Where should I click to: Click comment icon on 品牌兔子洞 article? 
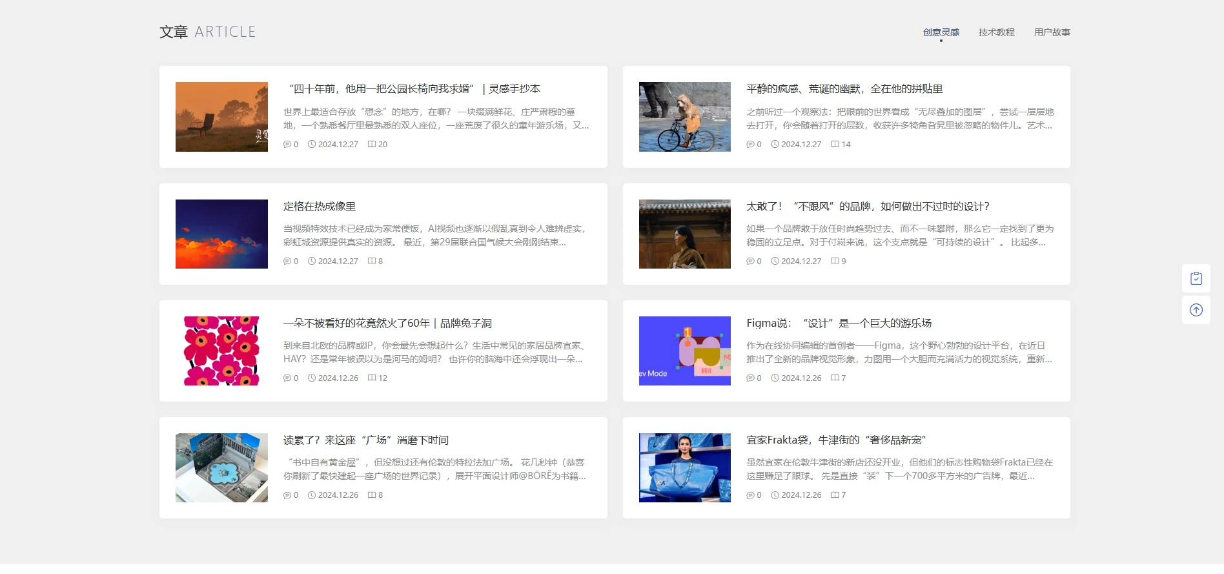[x=287, y=378]
